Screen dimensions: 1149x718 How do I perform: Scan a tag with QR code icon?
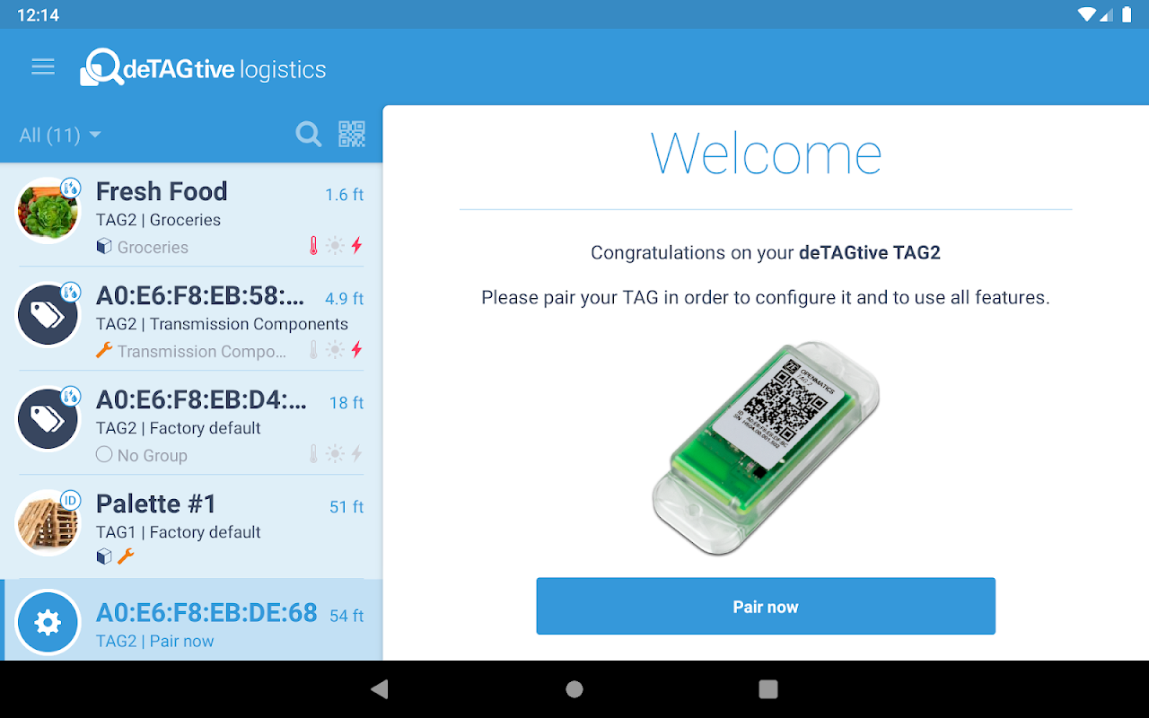(352, 135)
